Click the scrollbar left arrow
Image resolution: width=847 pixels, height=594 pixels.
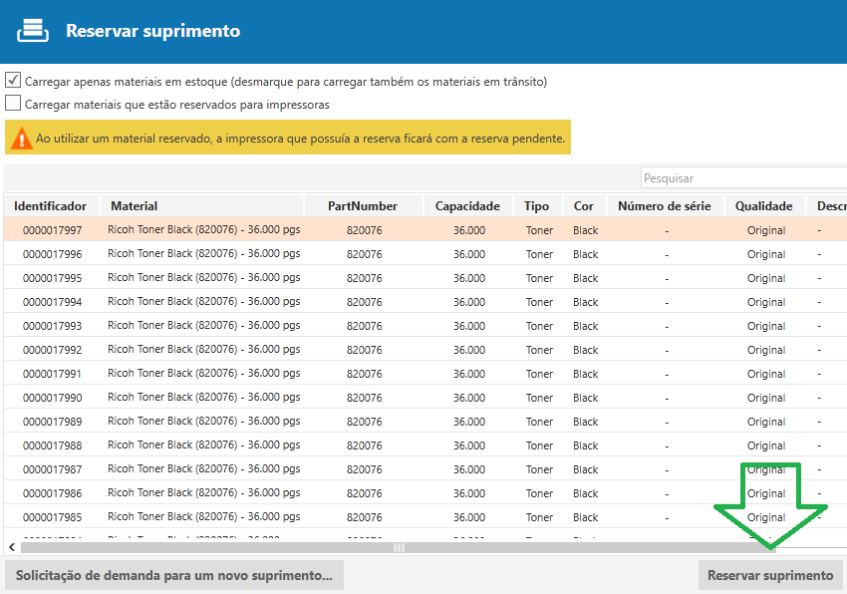point(11,547)
